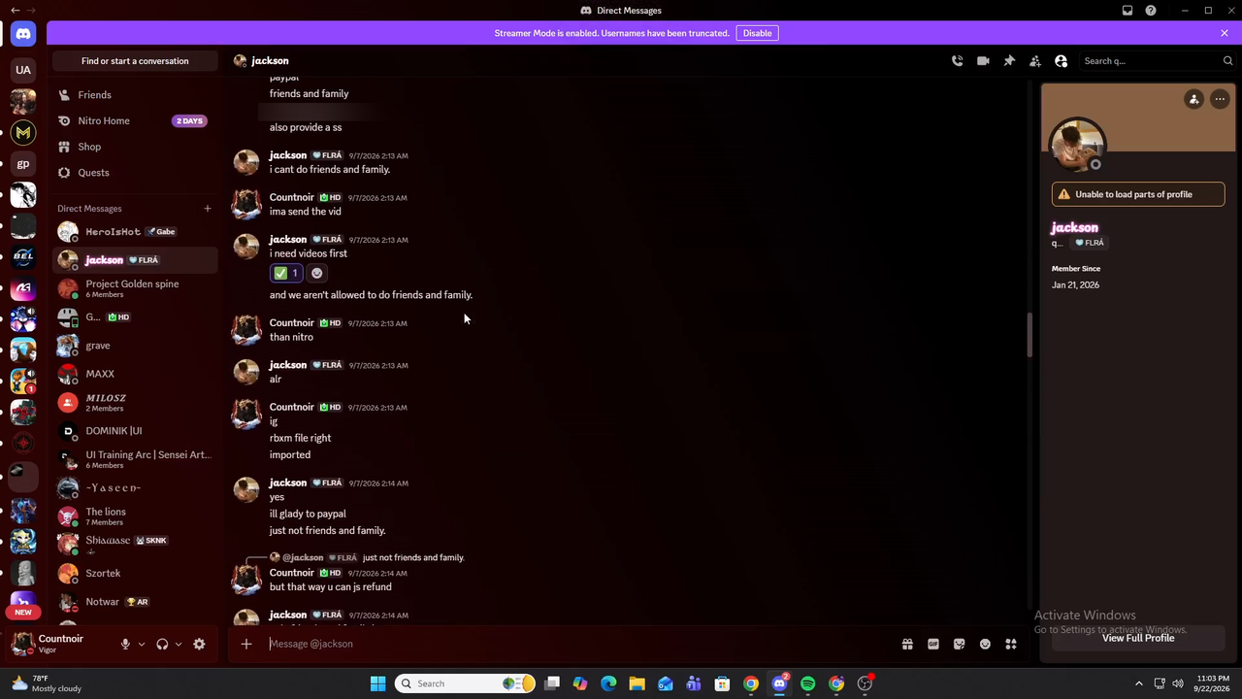The image size is (1242, 699).
Task: Open the Find or start a conversation box
Action: coord(135,61)
